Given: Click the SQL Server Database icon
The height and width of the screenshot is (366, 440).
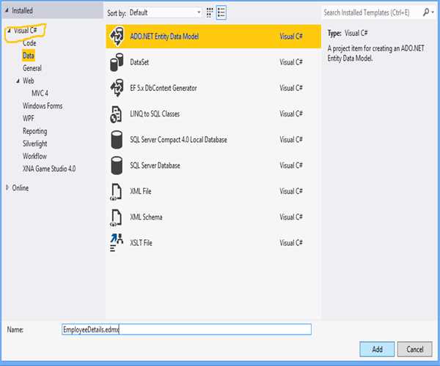Looking at the screenshot, I should tap(116, 165).
